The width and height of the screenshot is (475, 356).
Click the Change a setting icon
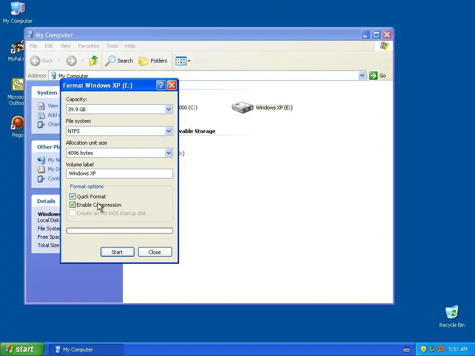coord(41,124)
